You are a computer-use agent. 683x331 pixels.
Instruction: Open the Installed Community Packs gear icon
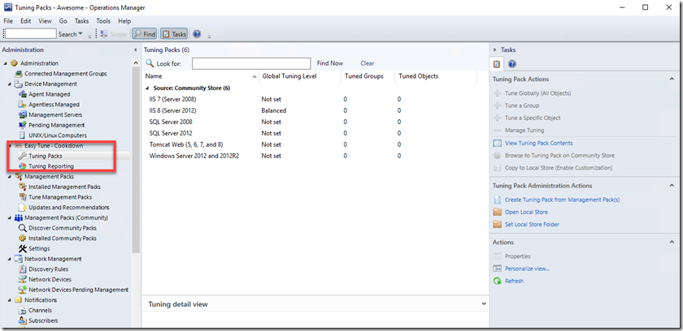pyautogui.click(x=23, y=239)
